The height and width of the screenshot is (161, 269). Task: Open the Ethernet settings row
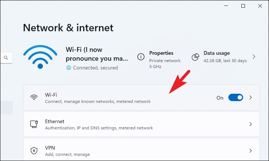click(x=142, y=124)
